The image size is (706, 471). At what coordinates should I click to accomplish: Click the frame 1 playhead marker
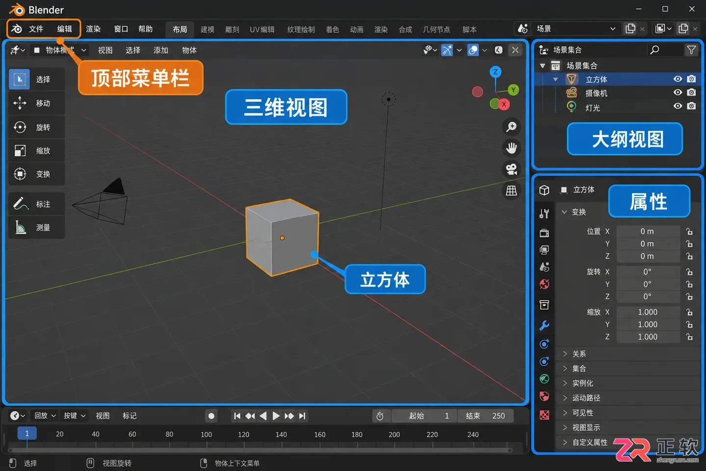[27, 434]
